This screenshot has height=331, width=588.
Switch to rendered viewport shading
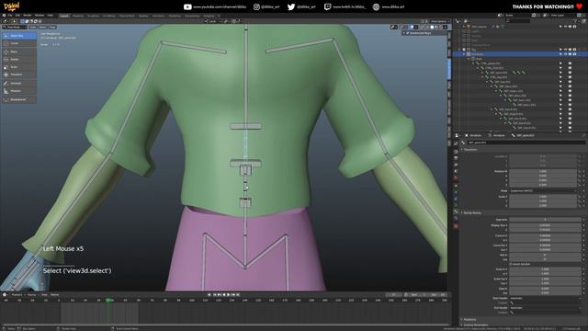[440, 27]
